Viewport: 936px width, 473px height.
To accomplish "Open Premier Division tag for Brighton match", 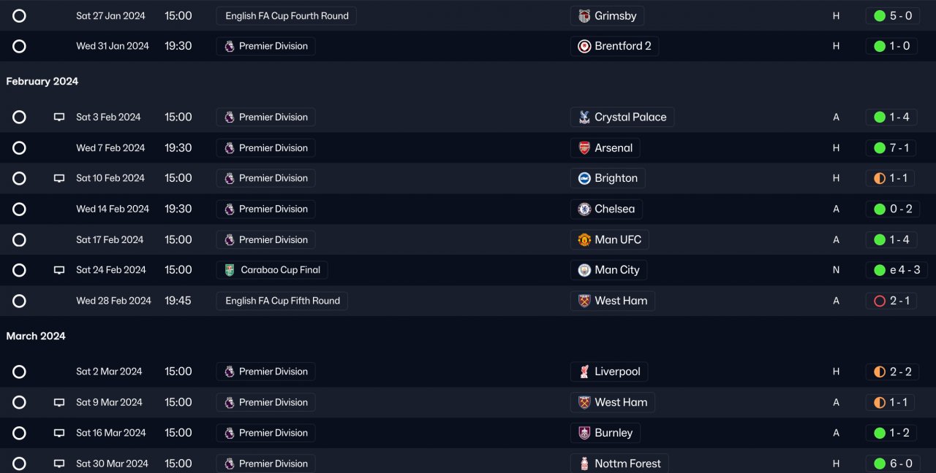I will (266, 178).
